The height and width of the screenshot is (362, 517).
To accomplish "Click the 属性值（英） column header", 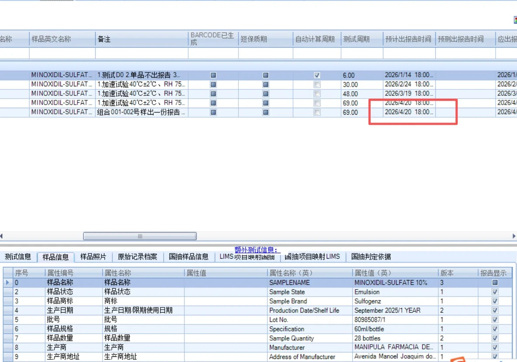I will point(395,273).
